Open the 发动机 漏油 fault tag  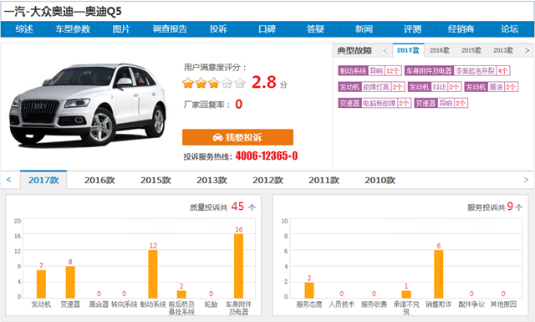491,87
